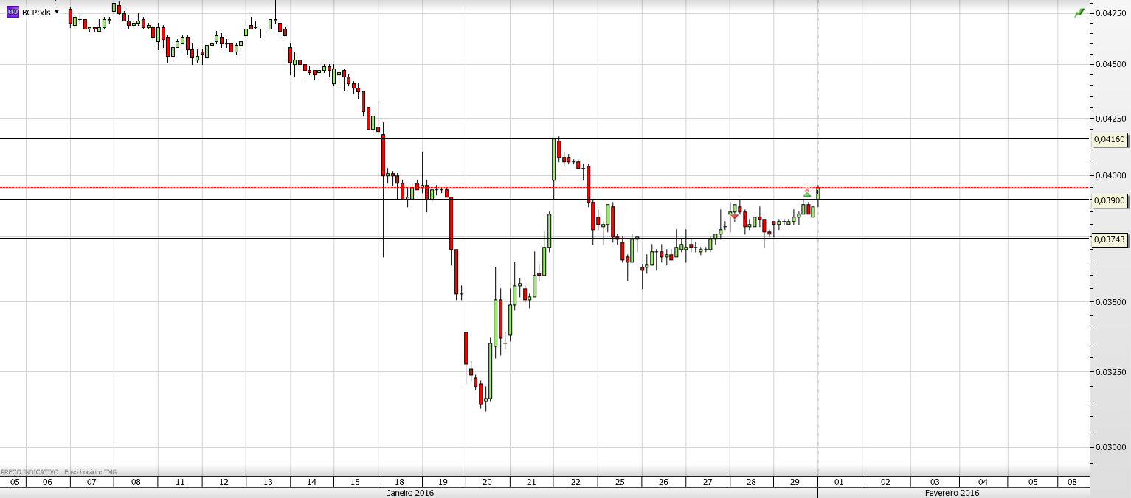Click the Fevereiro 2016 month label
Viewport: 1131px width, 498px height.
pos(952,493)
